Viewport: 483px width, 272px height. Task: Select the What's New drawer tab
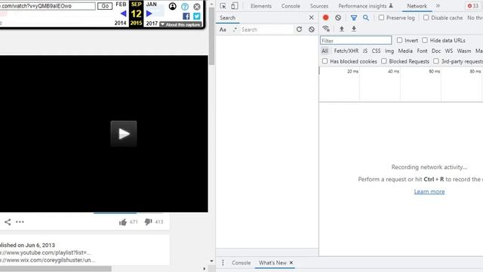tap(272, 263)
